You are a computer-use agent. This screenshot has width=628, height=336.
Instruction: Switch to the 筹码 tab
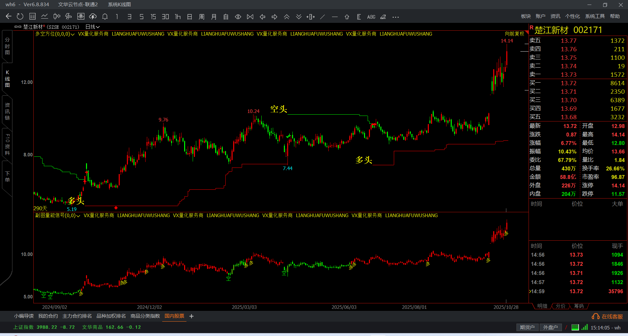pos(579,306)
